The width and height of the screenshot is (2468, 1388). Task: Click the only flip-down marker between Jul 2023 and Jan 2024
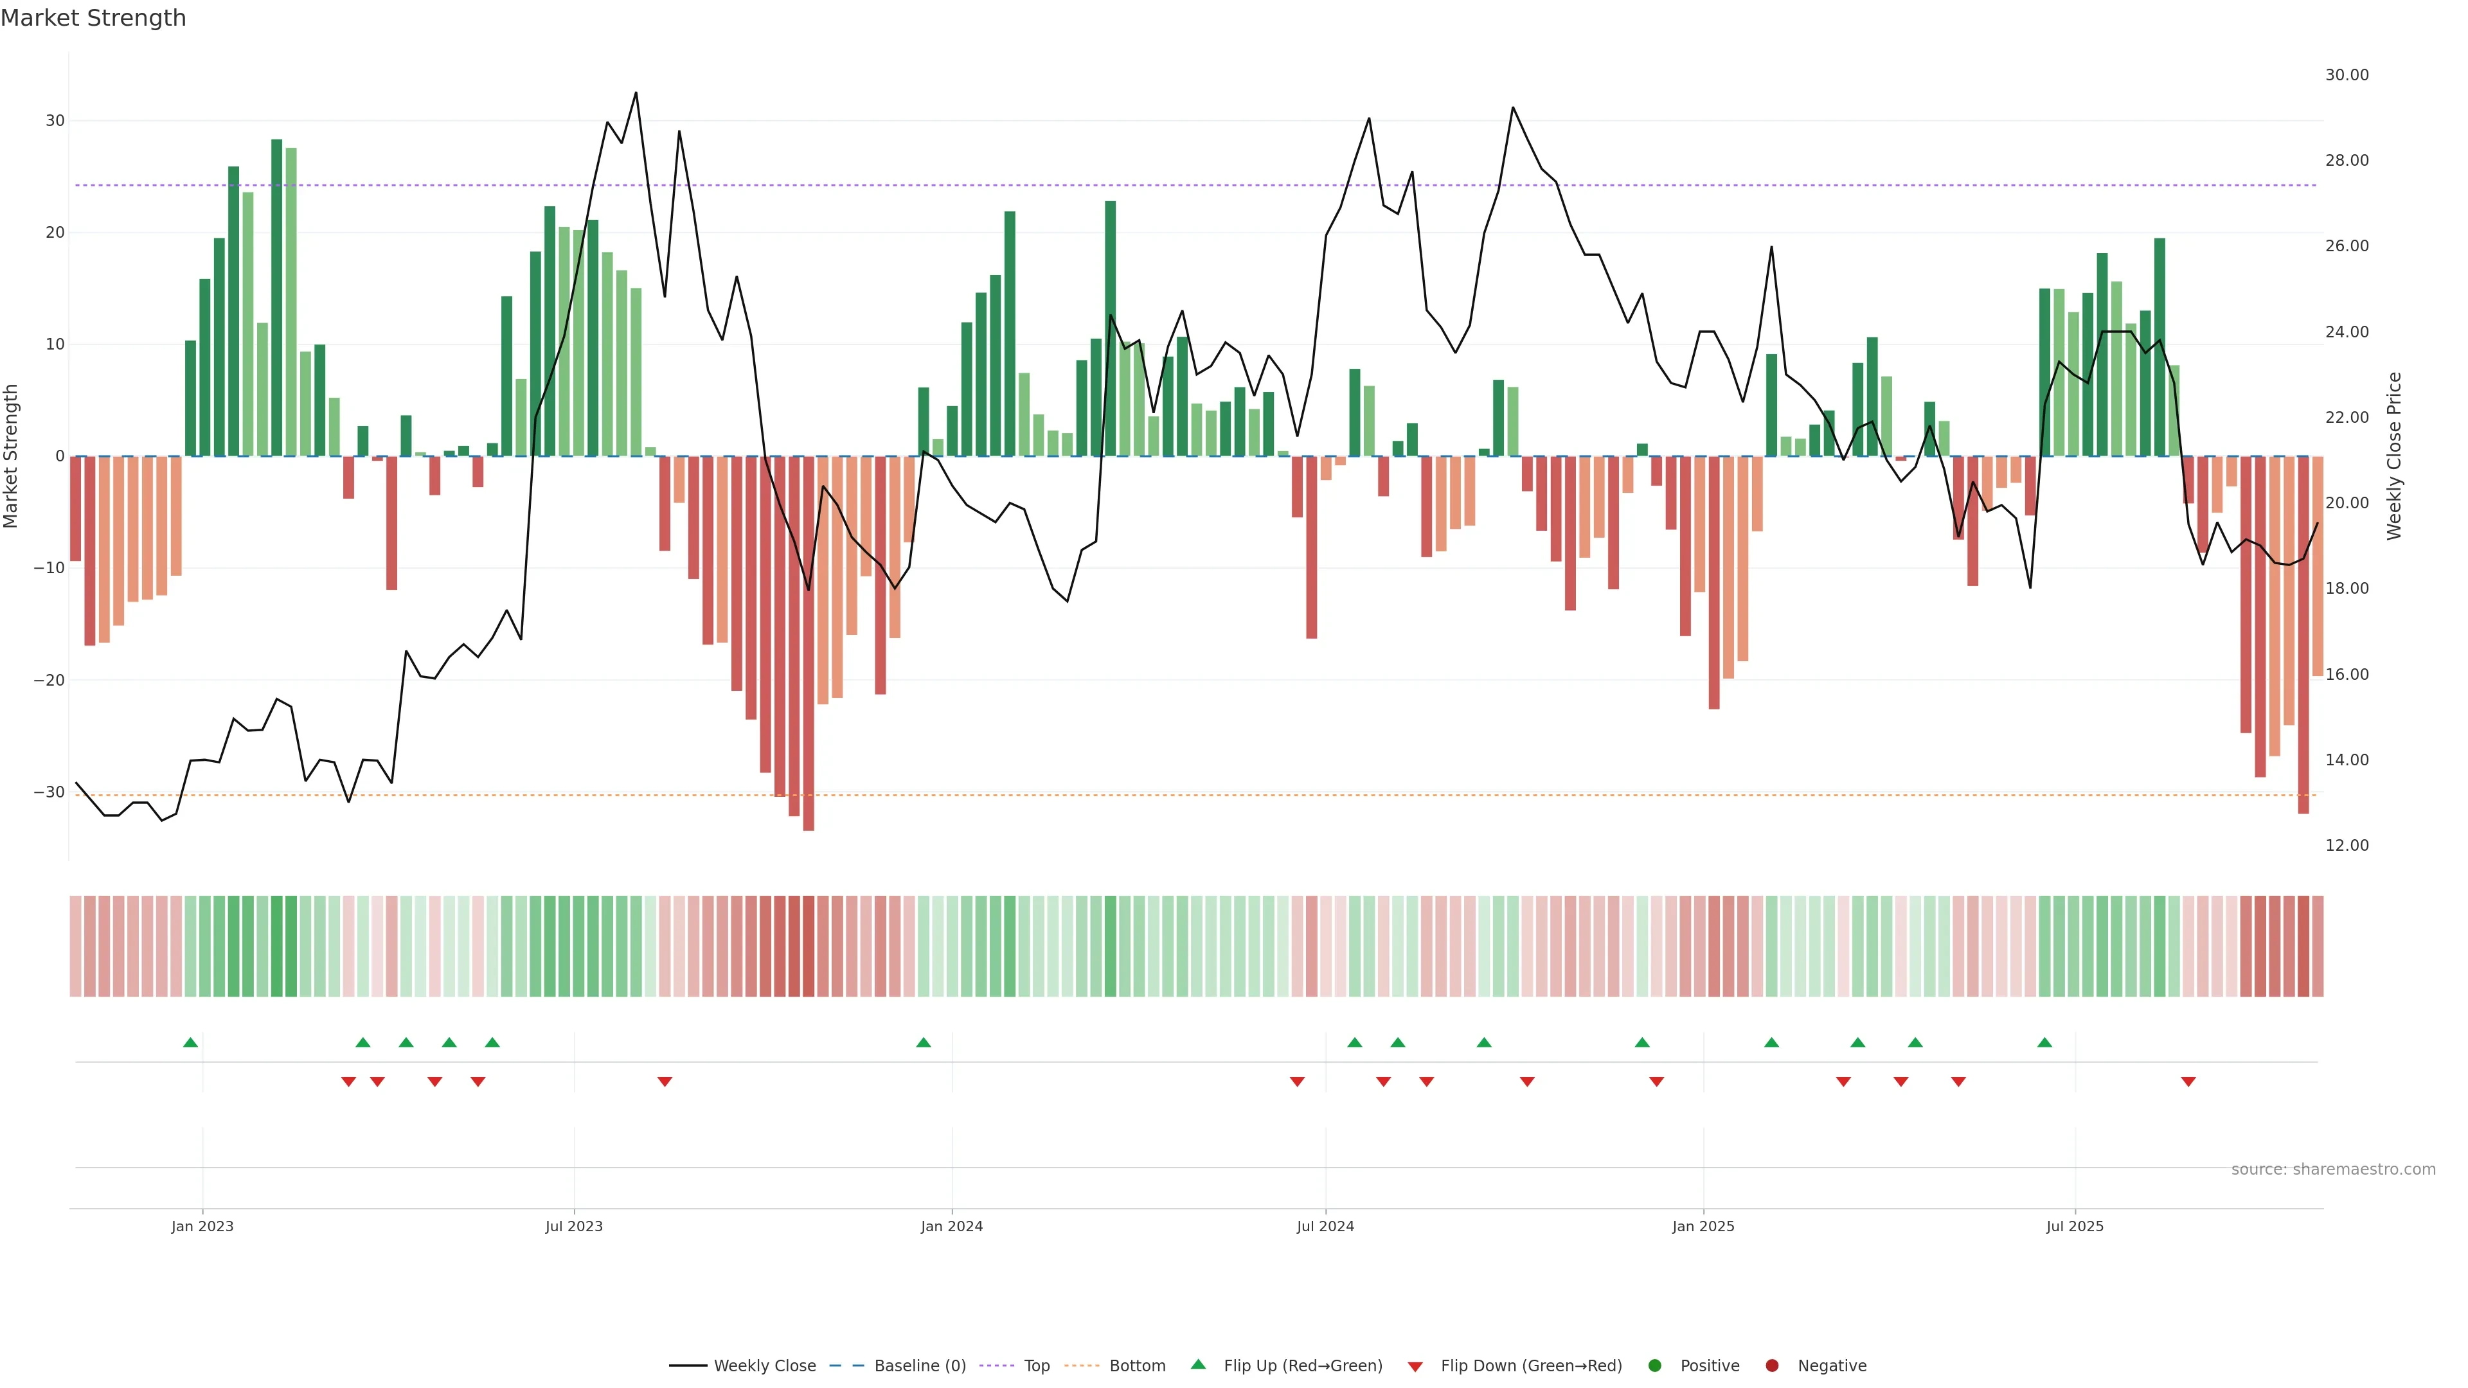click(x=665, y=1081)
